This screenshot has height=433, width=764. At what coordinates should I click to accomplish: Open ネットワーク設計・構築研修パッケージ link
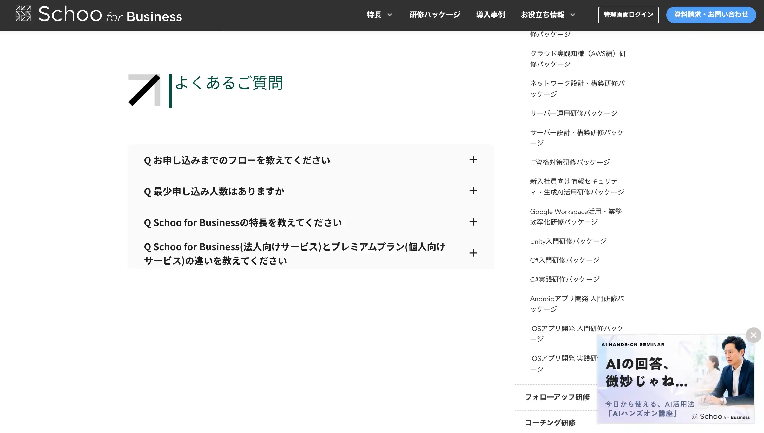(577, 89)
